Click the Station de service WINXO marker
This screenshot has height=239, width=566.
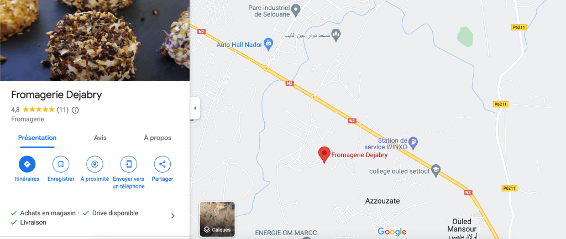point(414,143)
